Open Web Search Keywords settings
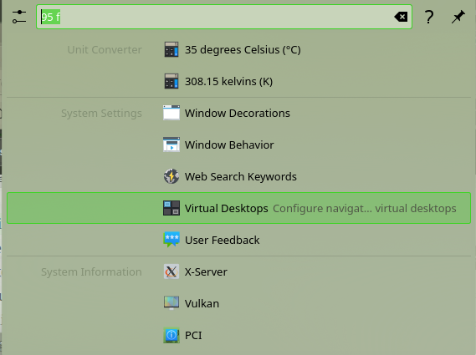The image size is (476, 355). pyautogui.click(x=240, y=177)
